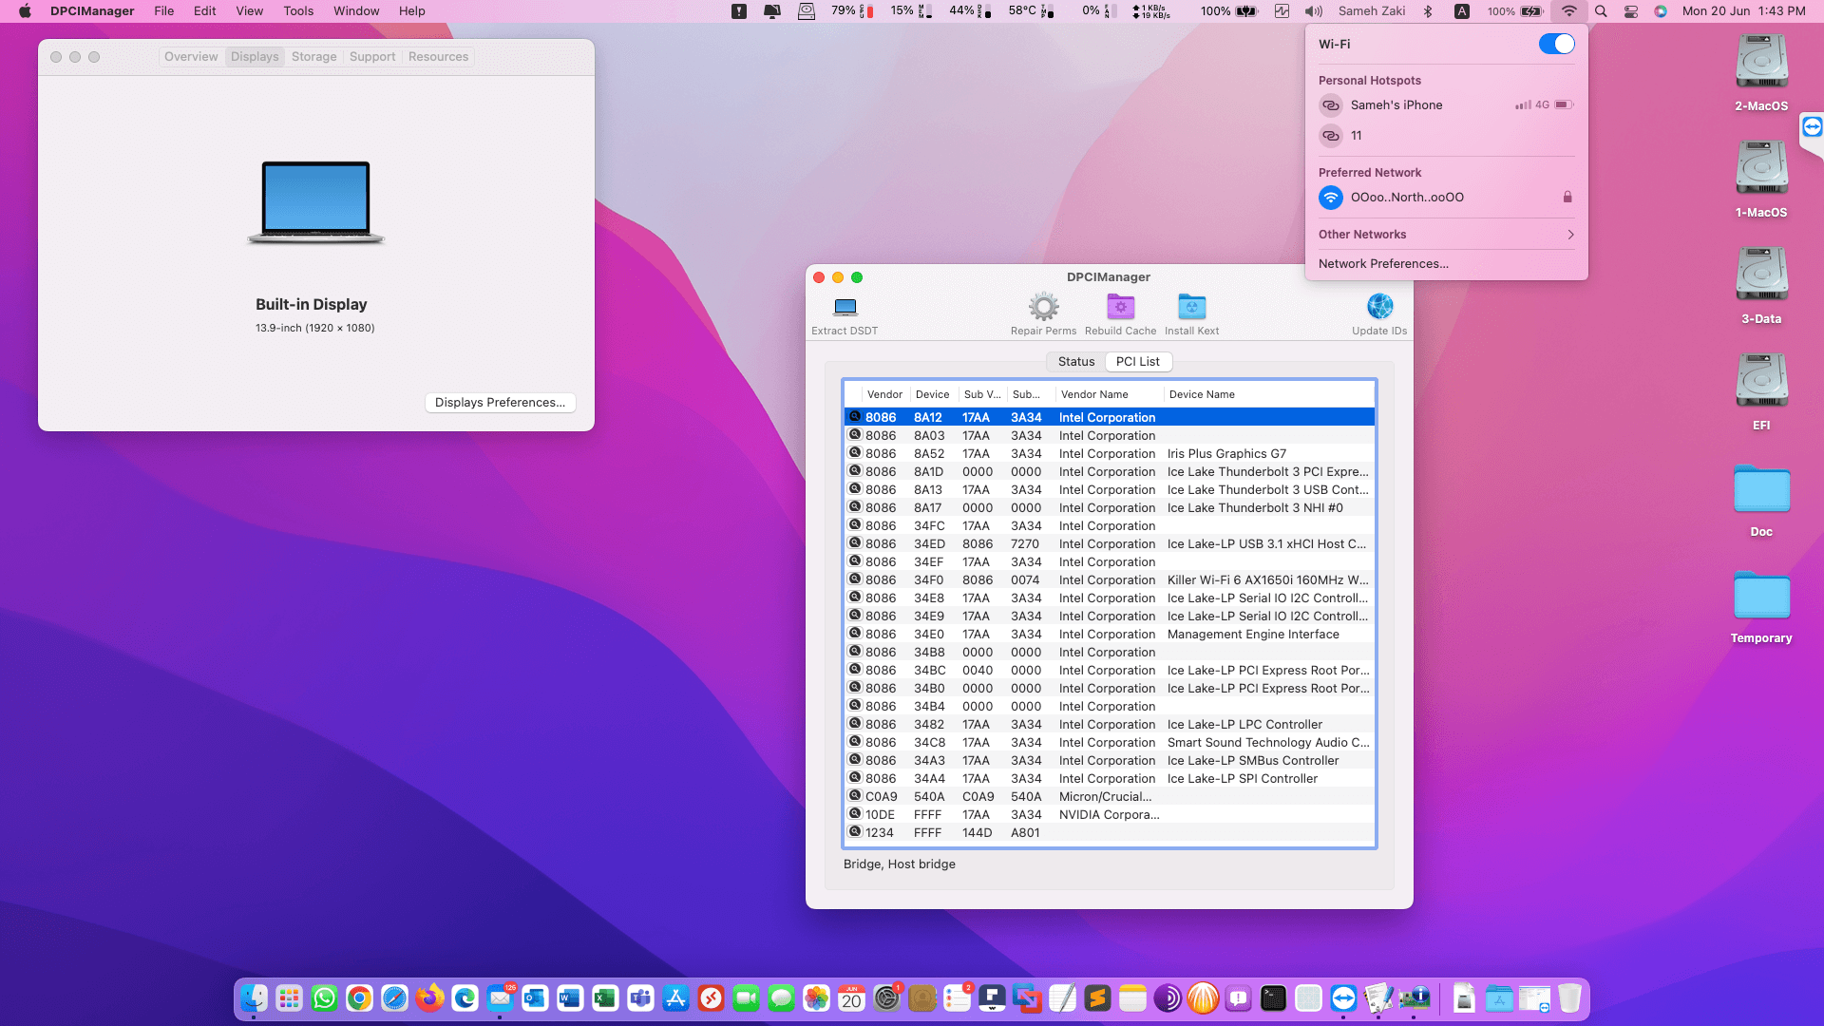1824x1026 pixels.
Task: Select the Ice Lake Thunderbolt 3 NHI #0 row
Action: (1110, 507)
